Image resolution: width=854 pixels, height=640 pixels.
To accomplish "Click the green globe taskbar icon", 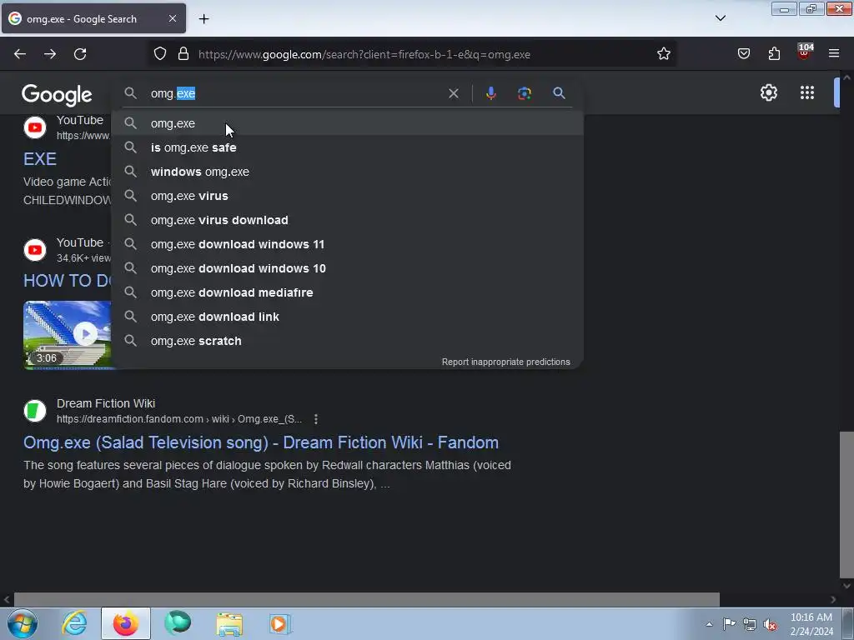I will point(178,623).
